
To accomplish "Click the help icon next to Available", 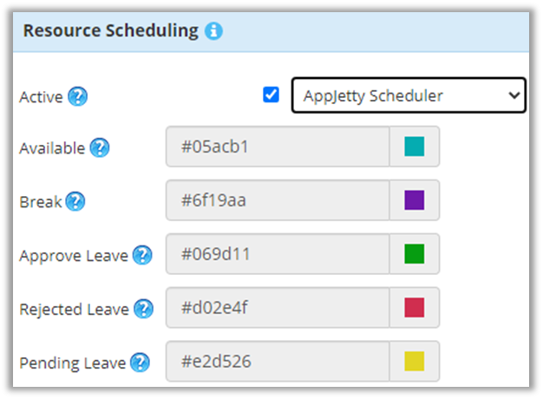I will [100, 148].
